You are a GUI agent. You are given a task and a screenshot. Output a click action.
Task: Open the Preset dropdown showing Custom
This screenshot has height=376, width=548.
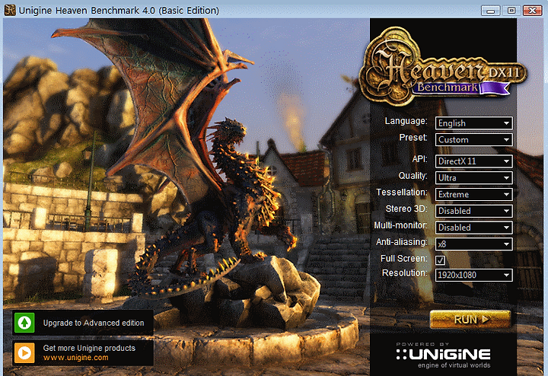tap(474, 140)
